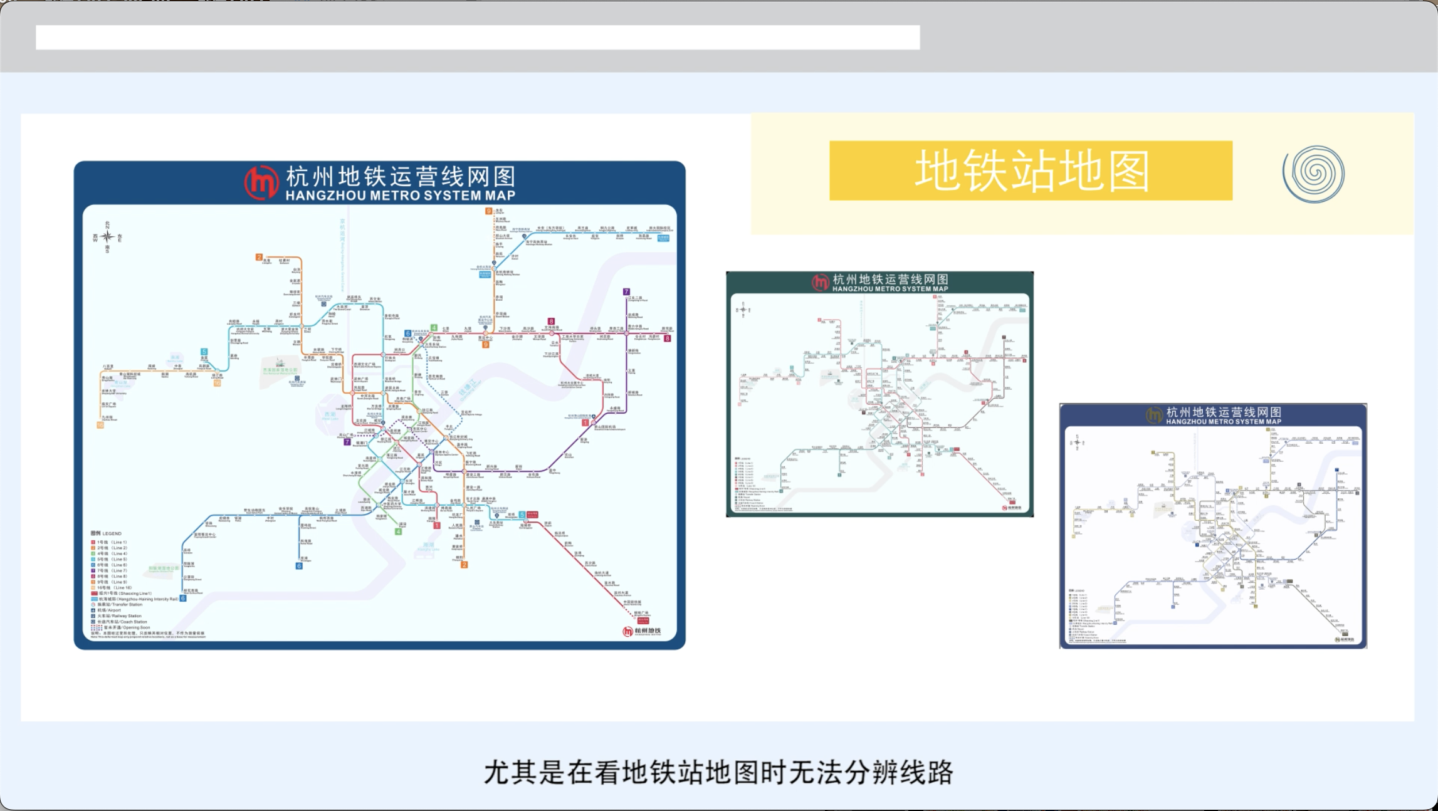Click the Transfer Station icon in the legend
The height and width of the screenshot is (811, 1438).
93,604
